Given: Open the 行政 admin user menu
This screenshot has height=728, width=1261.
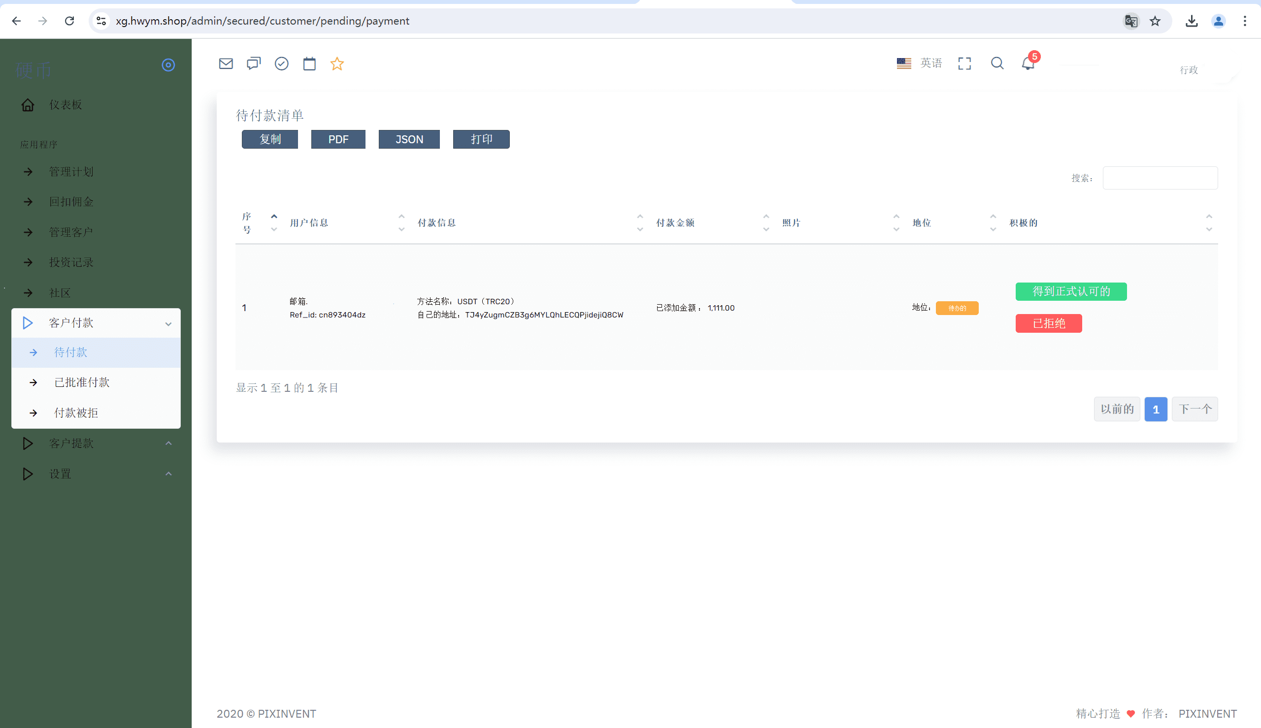Looking at the screenshot, I should [x=1189, y=69].
